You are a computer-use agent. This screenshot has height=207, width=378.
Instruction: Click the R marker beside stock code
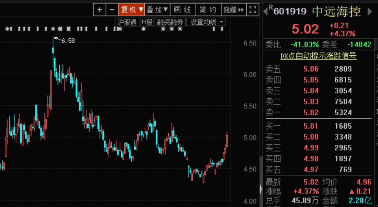(x=271, y=7)
